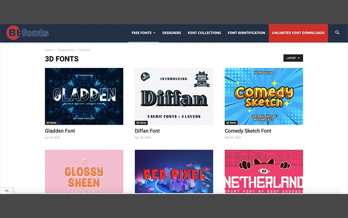Viewport: 348px width, 218px height.
Task: Click the 3D FONTS page heading
Action: coord(62,59)
